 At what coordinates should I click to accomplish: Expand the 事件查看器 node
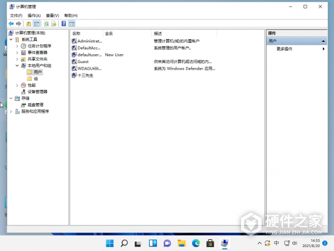[x=17, y=52]
